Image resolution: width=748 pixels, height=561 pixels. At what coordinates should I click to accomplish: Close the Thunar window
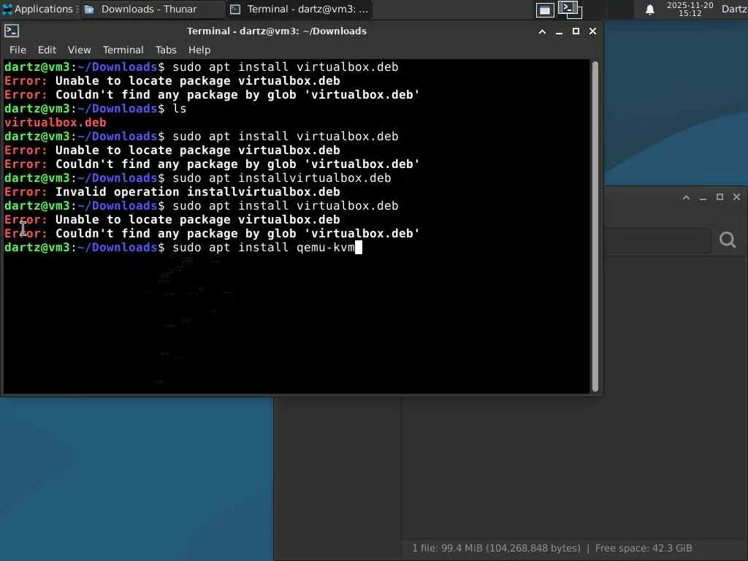[x=736, y=197]
